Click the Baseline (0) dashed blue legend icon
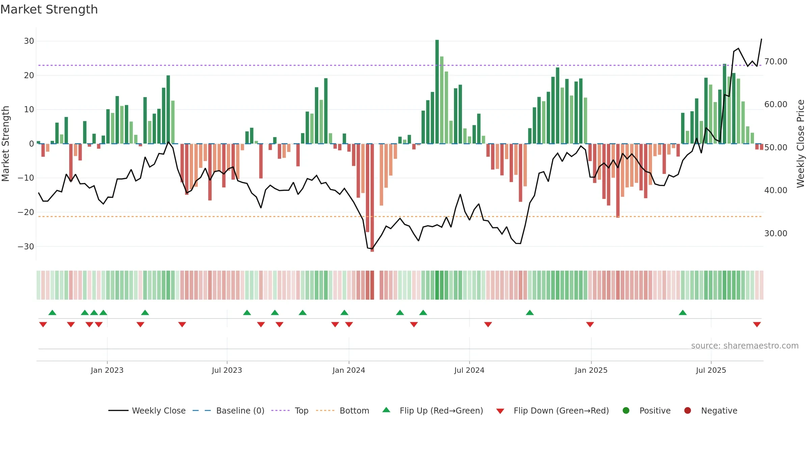810x455 pixels. pos(202,411)
